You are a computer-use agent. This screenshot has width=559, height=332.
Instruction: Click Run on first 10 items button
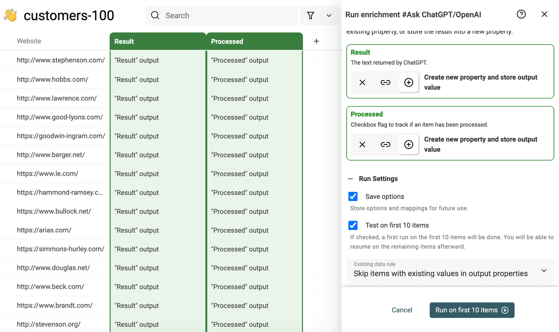coord(472,310)
